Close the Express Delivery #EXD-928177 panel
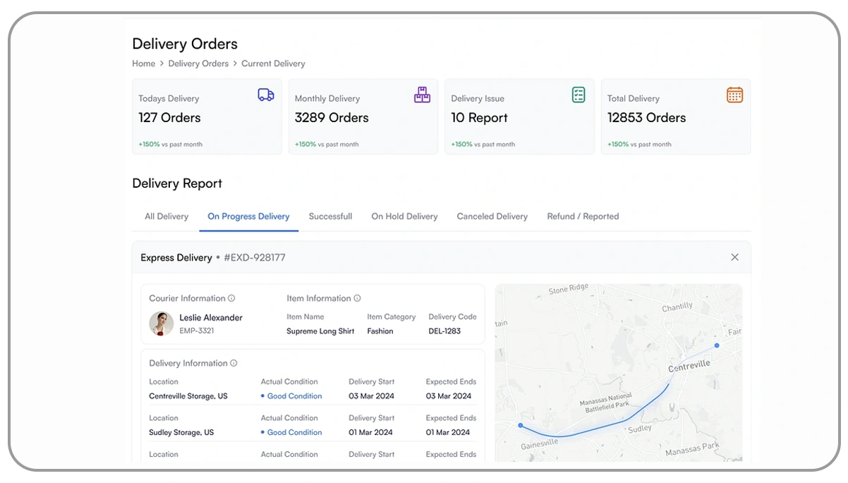The height and width of the screenshot is (483, 848). coord(734,257)
